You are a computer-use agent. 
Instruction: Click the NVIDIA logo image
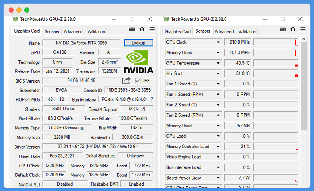[139, 62]
